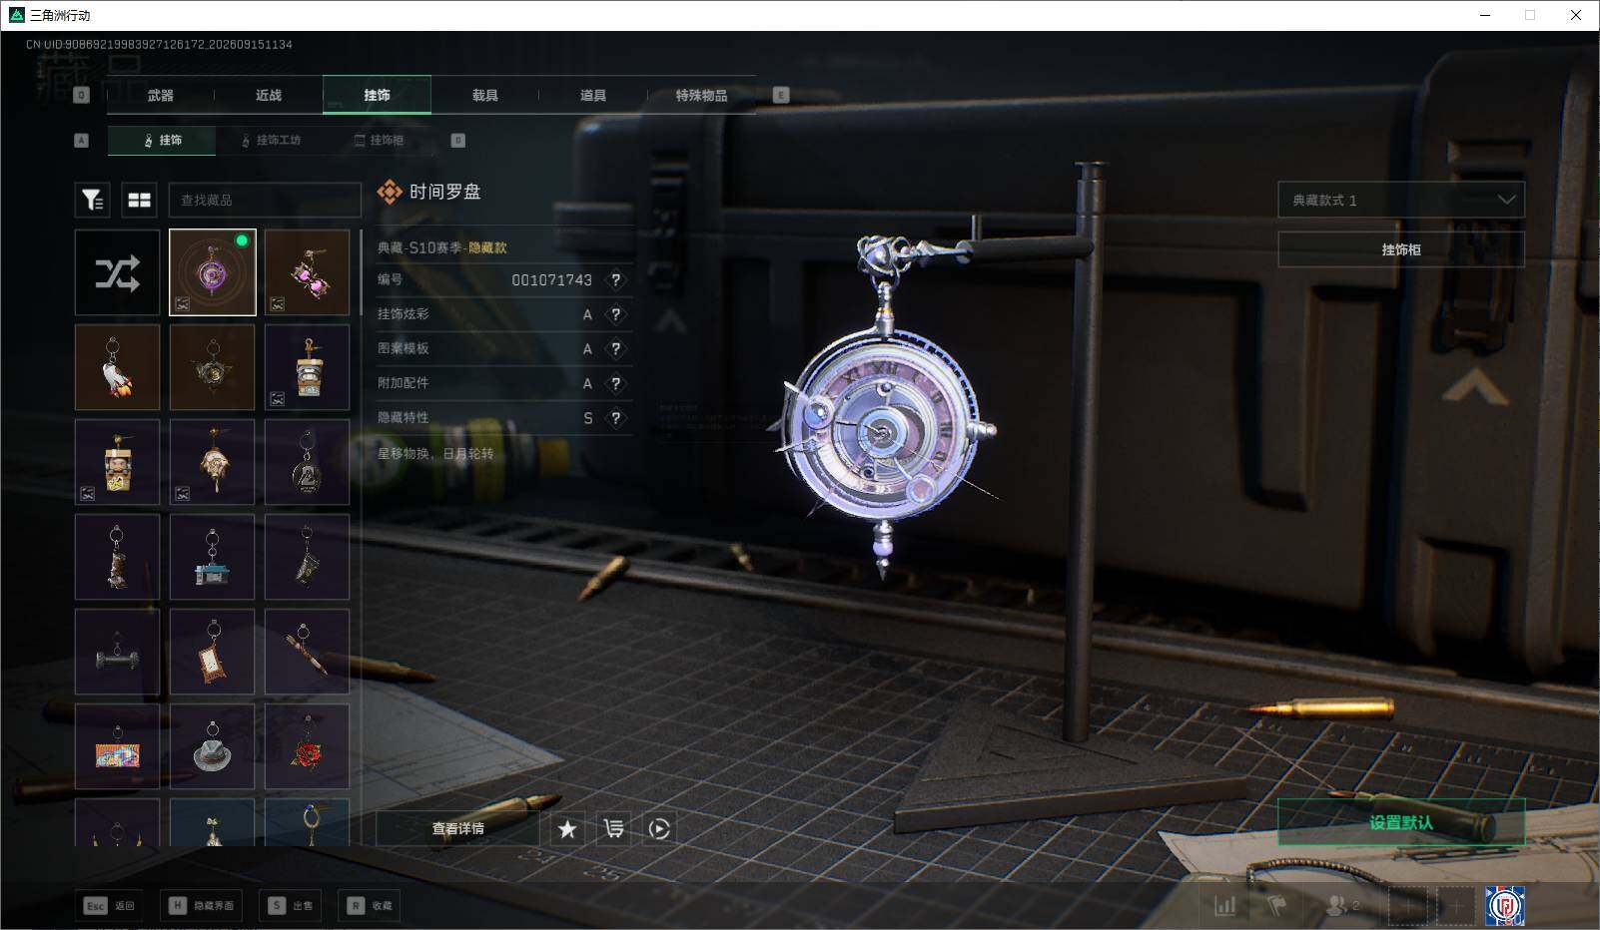
Task: Select the dumbbell charm thumbnail
Action: [x=117, y=652]
